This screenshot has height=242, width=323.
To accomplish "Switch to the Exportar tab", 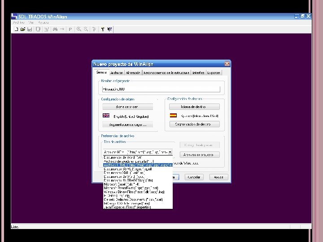I will pos(214,73).
